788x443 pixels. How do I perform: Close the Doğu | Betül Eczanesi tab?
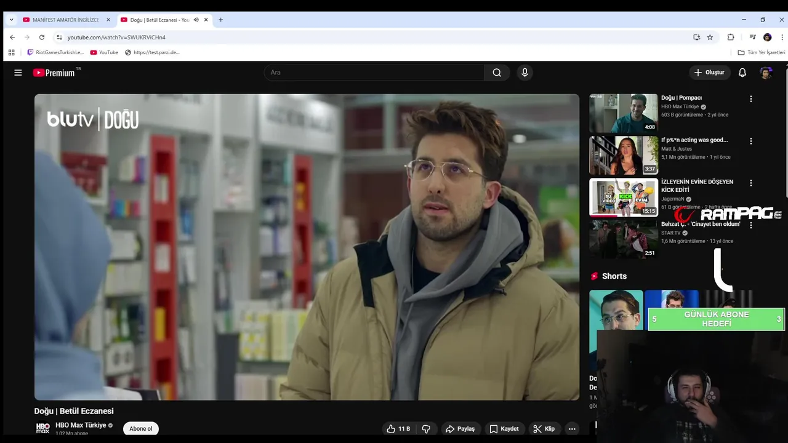(x=206, y=20)
